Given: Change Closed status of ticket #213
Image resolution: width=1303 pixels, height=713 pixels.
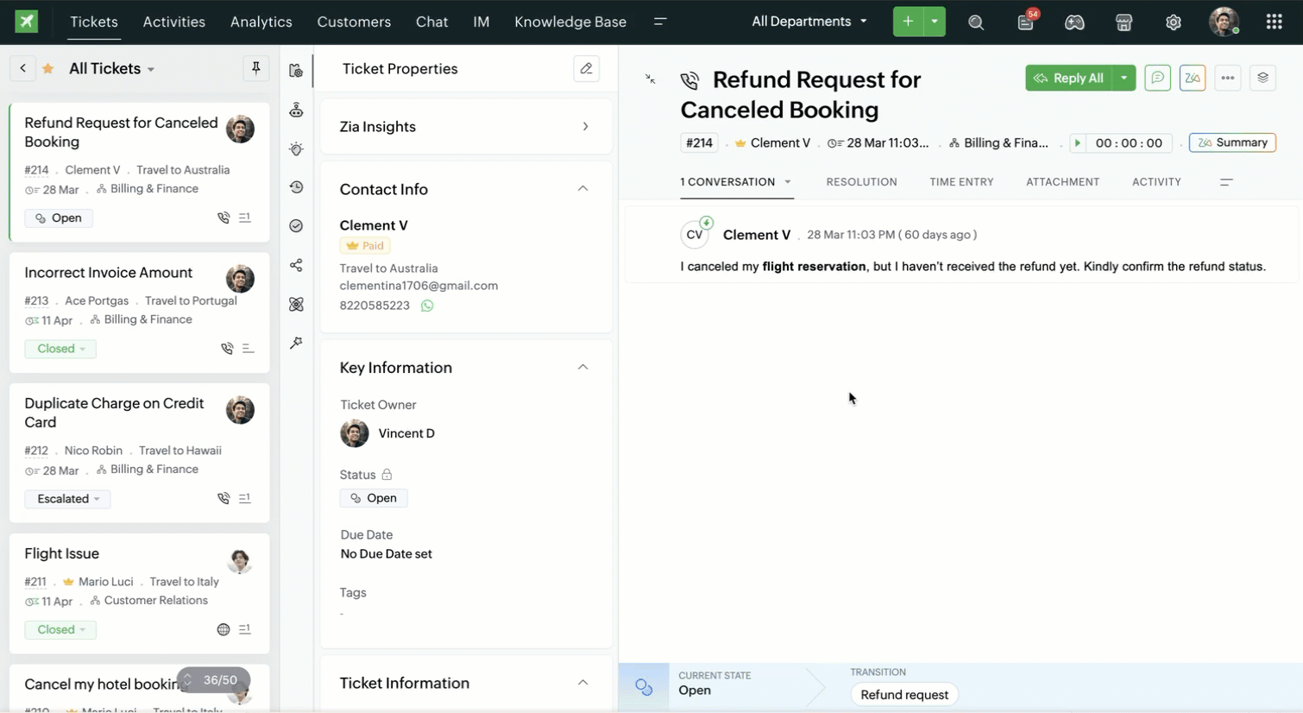Looking at the screenshot, I should point(60,349).
